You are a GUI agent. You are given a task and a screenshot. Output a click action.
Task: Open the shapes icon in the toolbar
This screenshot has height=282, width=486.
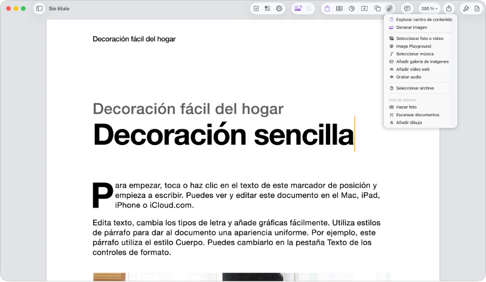click(377, 9)
